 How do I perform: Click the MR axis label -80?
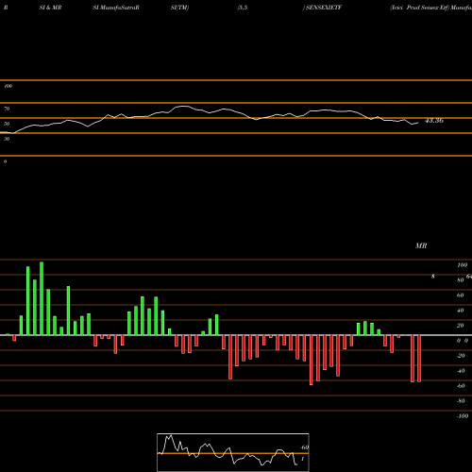pos(461,401)
